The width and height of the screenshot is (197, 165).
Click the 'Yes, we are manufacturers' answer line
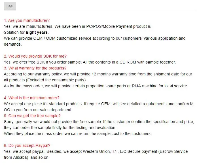(x=77, y=27)
